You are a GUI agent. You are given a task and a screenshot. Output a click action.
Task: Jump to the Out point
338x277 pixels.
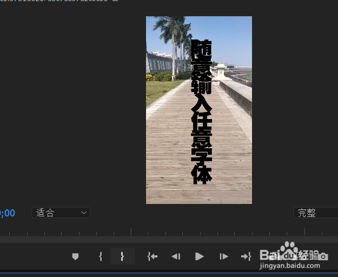[246, 256]
